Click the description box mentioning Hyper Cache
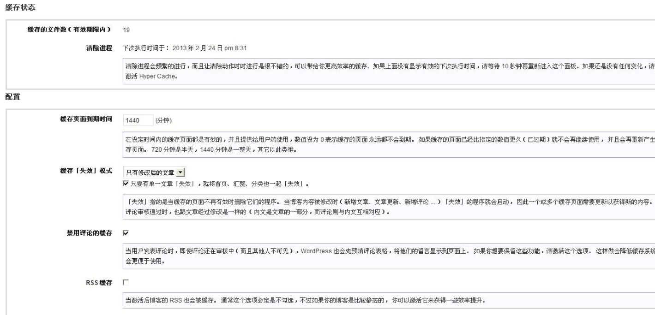The image size is (655, 315). pos(388,71)
